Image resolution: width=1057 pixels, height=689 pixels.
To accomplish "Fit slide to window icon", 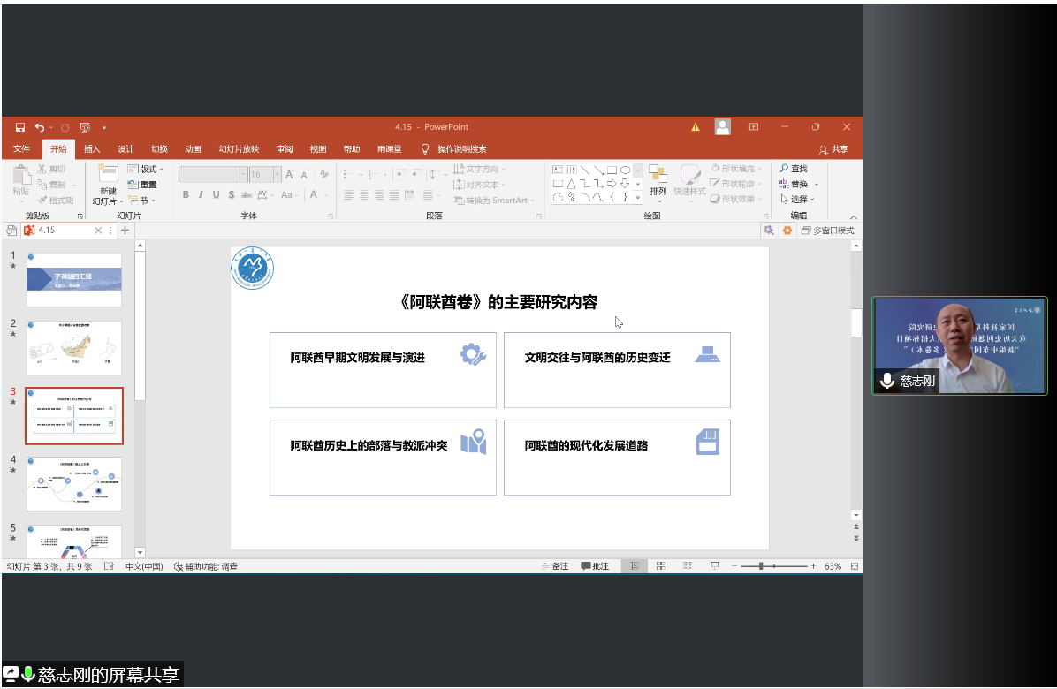I will 854,566.
